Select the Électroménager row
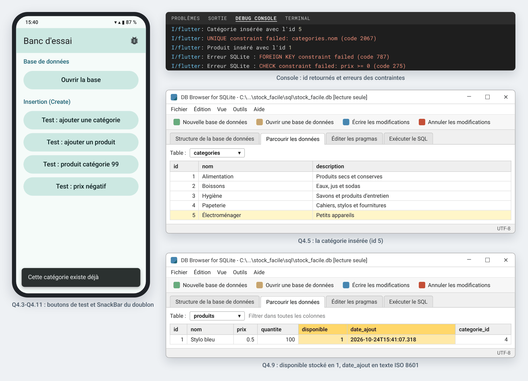This screenshot has height=381, width=528. (341, 215)
